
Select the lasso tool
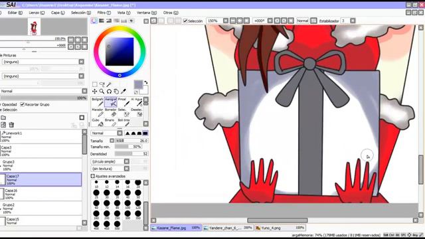102,84
